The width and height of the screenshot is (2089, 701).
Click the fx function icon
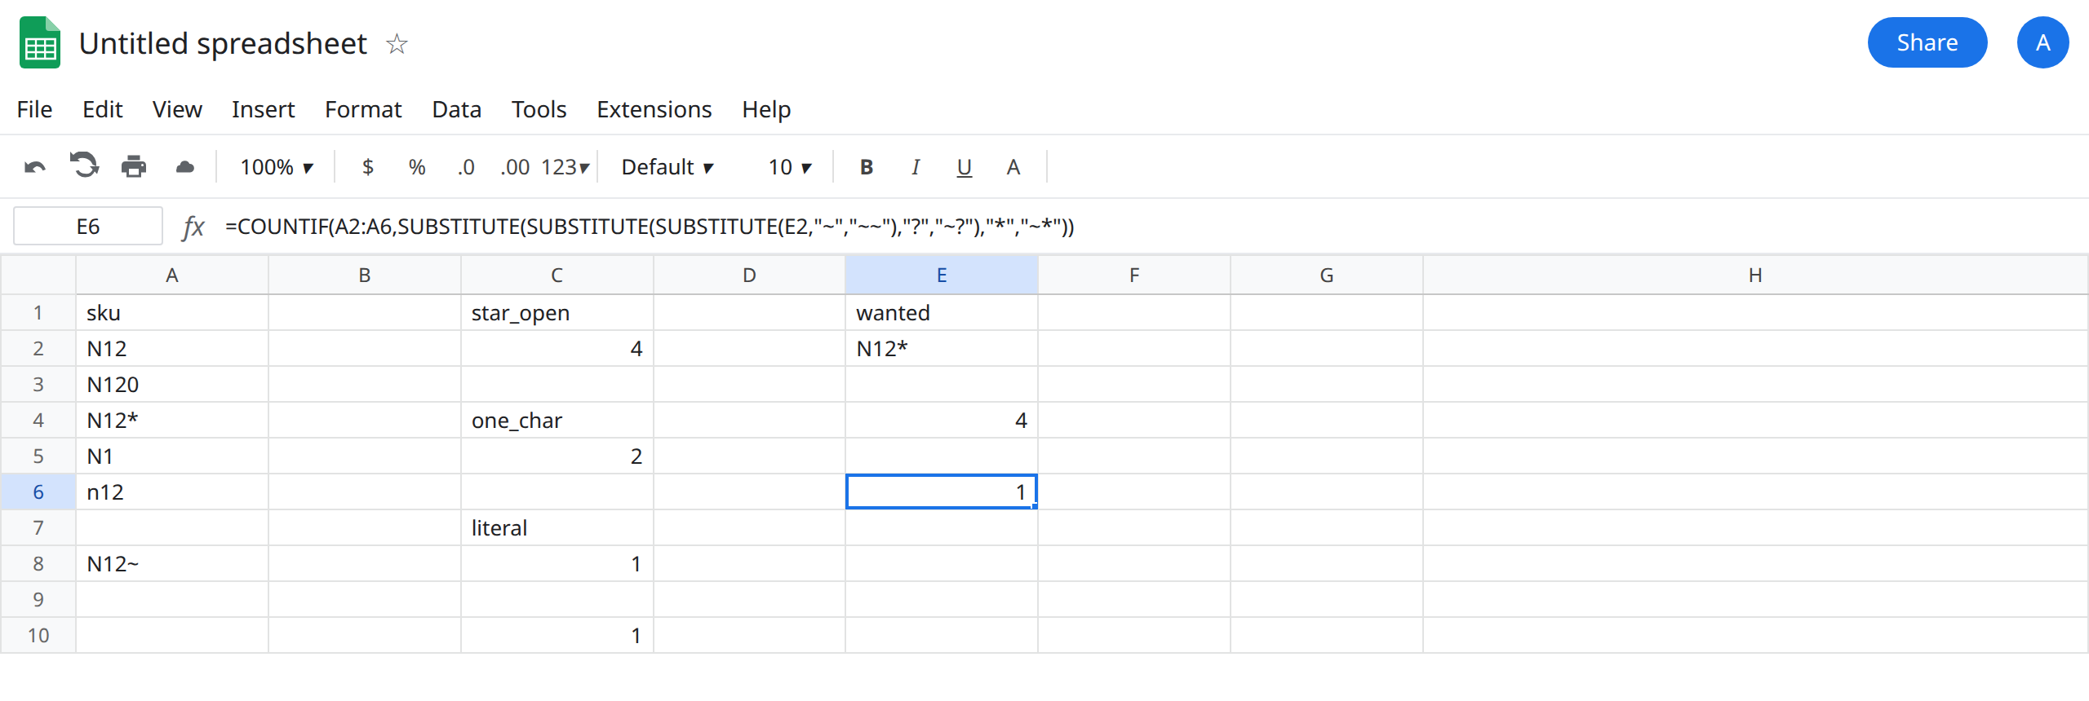pyautogui.click(x=193, y=227)
